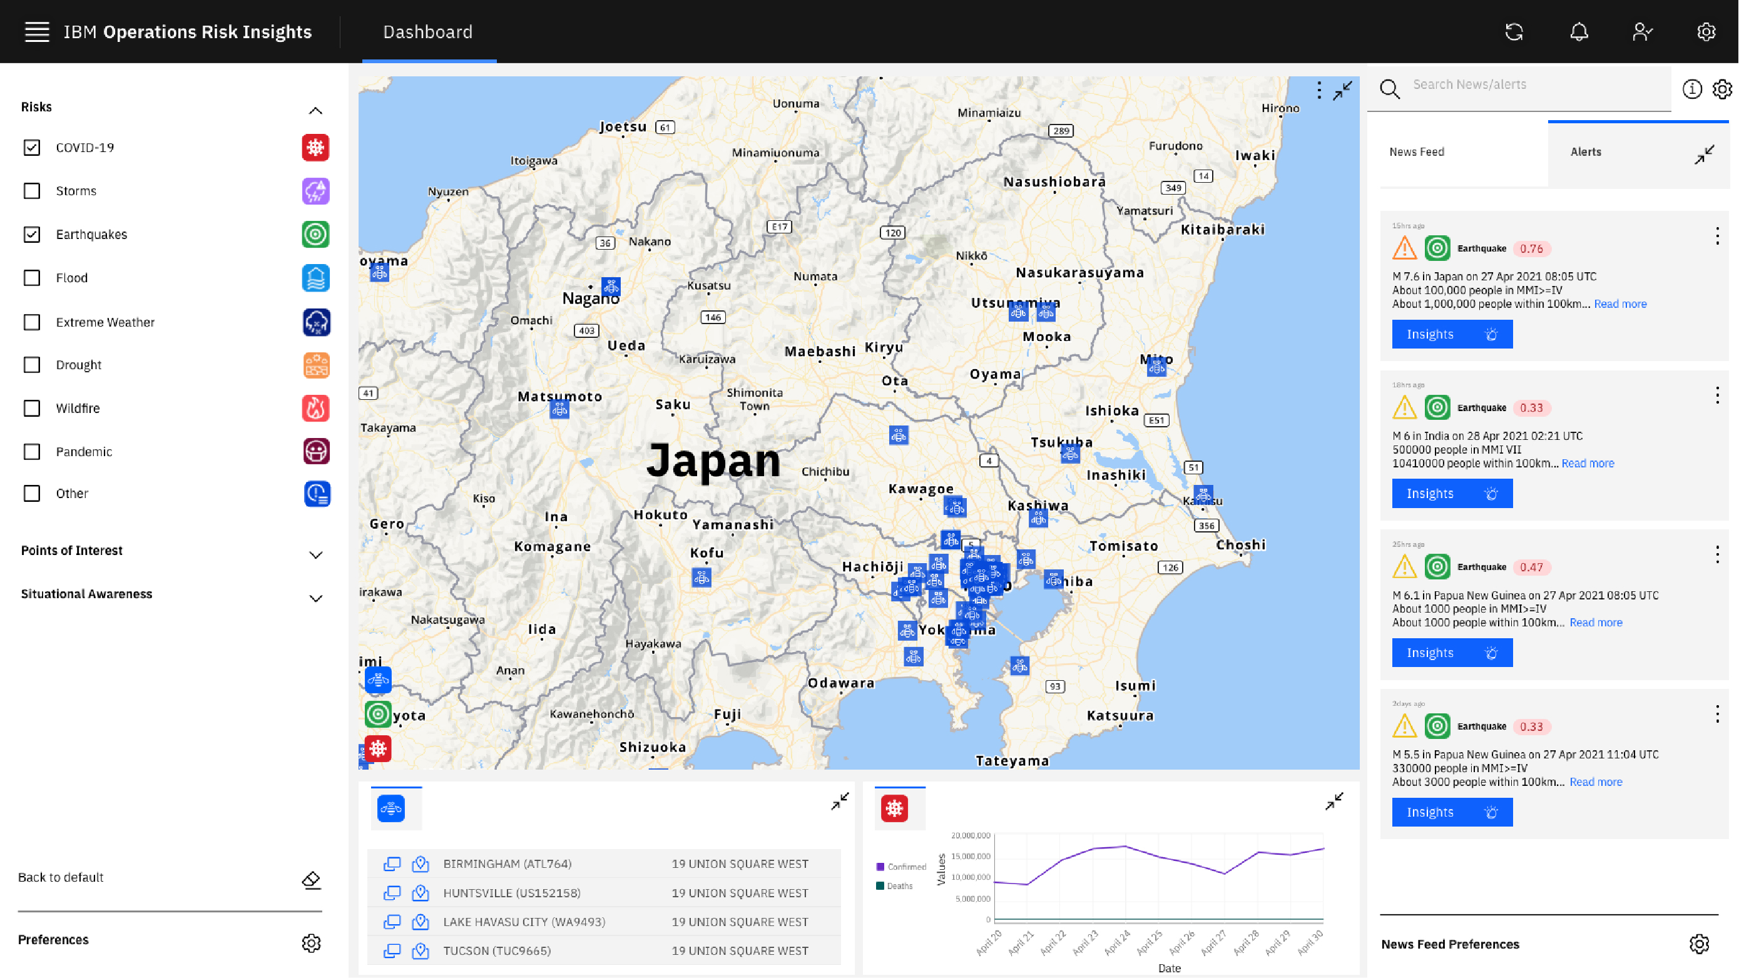Click Read more on India earthquake alert
1739x978 pixels.
click(x=1587, y=463)
